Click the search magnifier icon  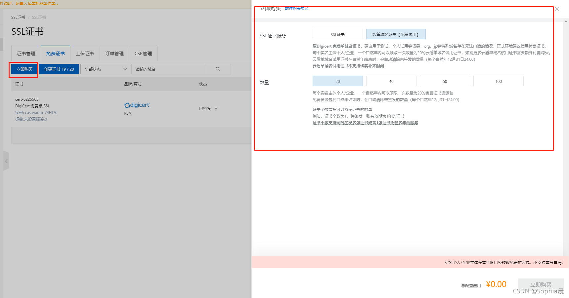click(218, 69)
